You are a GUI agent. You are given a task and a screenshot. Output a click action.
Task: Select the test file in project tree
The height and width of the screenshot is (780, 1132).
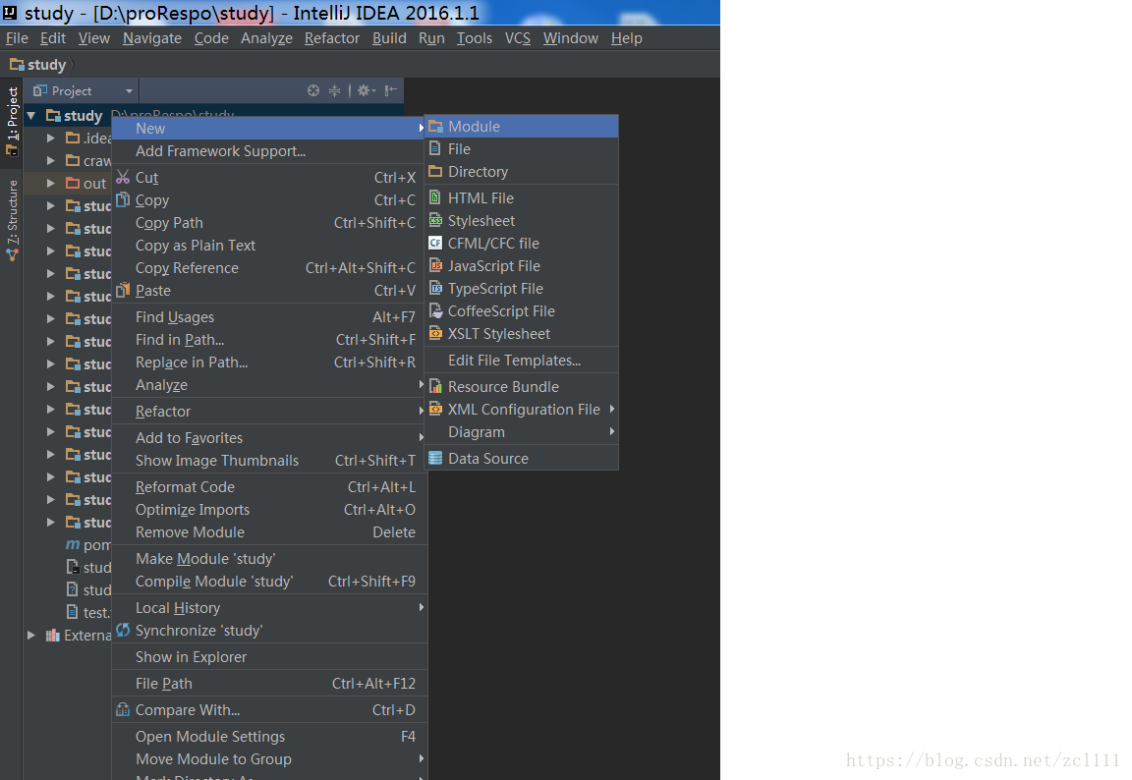88,613
